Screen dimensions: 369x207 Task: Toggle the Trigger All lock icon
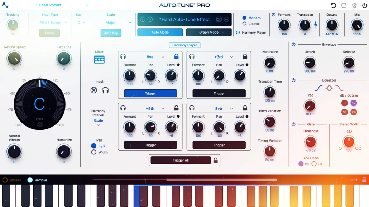[x=215, y=160]
